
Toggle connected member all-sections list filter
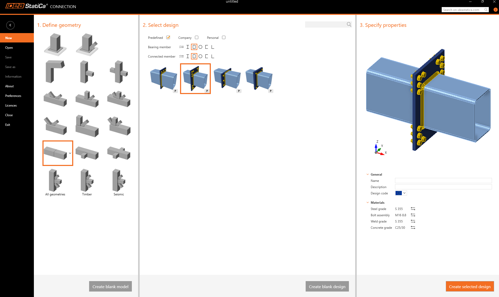click(181, 56)
